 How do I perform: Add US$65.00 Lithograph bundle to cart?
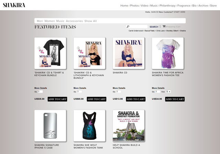coord(96,99)
